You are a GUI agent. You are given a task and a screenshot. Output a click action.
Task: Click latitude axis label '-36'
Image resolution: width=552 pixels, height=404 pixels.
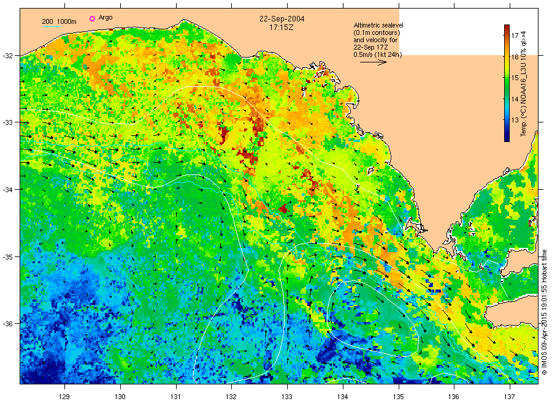[x=7, y=324]
